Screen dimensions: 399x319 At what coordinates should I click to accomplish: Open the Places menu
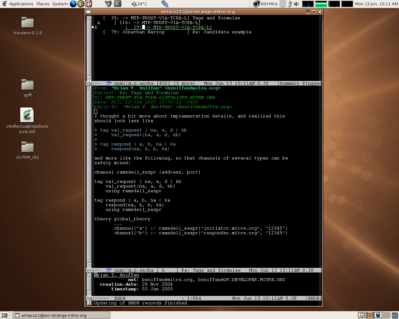click(43, 4)
